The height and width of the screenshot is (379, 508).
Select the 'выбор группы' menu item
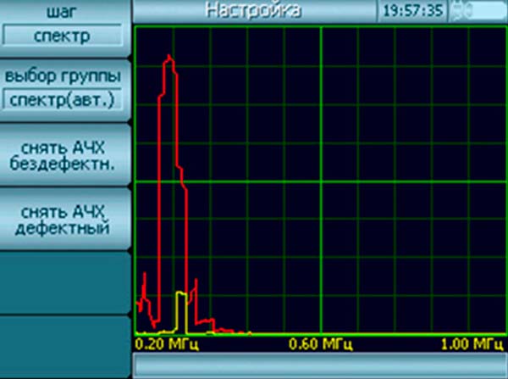click(x=64, y=76)
